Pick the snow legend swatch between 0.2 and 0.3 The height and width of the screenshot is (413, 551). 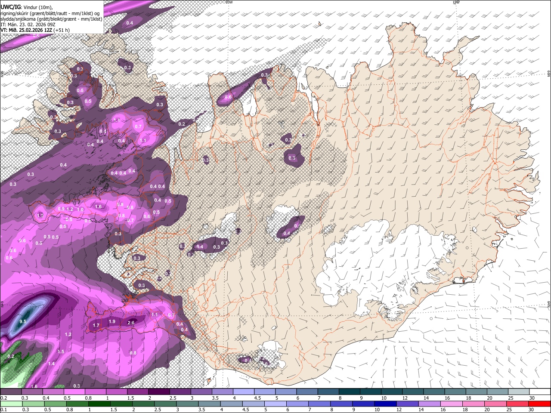pos(10,392)
